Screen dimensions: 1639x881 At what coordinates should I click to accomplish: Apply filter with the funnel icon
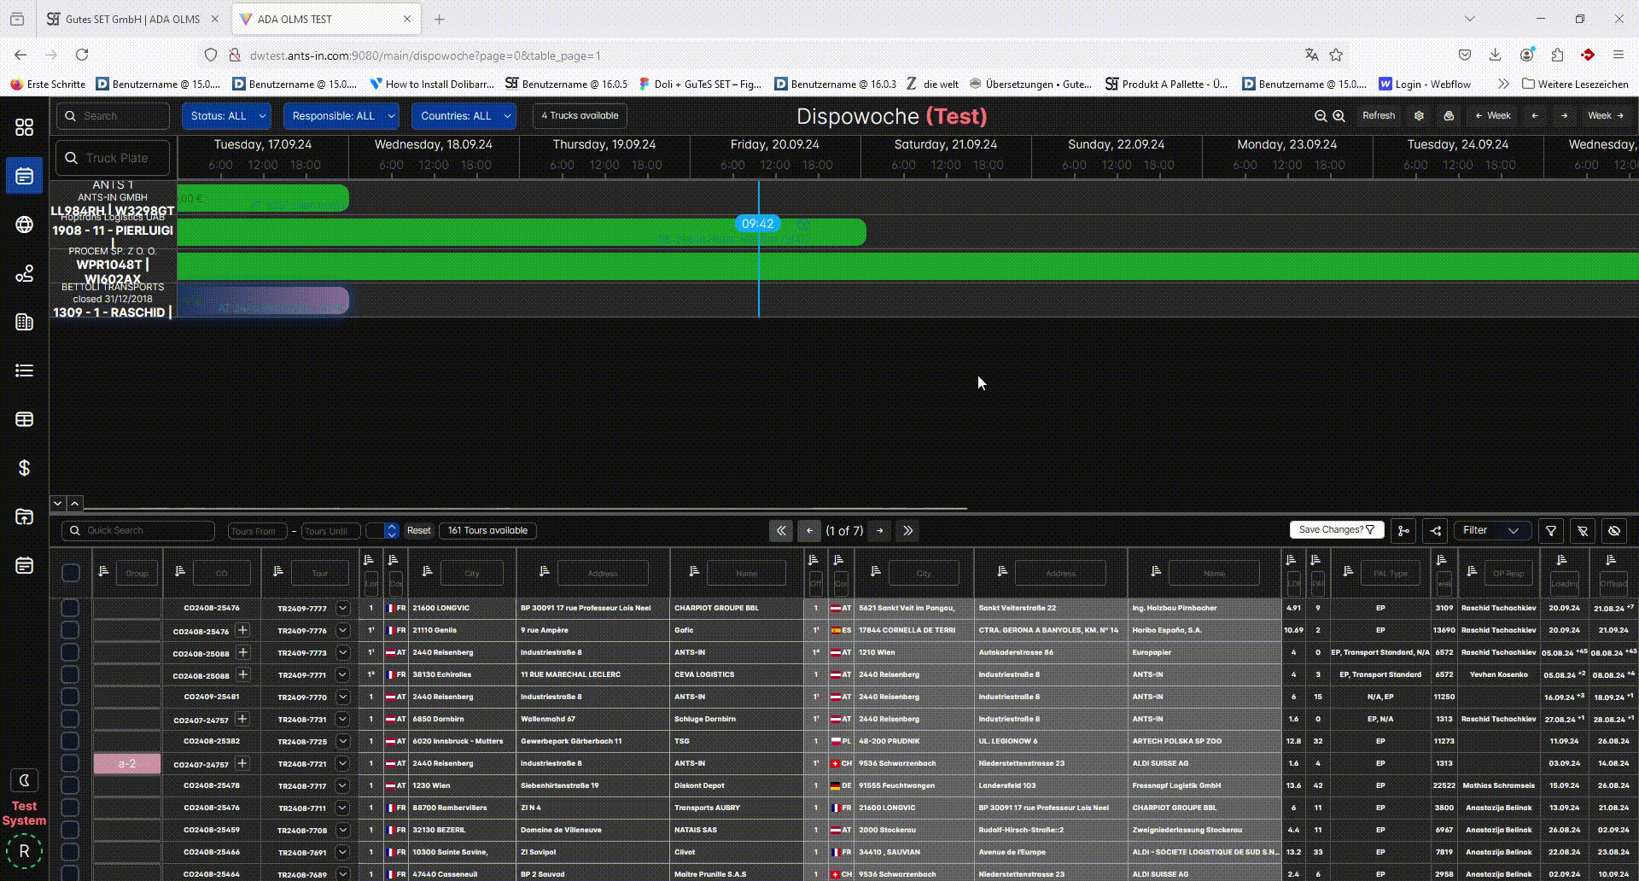(x=1551, y=531)
